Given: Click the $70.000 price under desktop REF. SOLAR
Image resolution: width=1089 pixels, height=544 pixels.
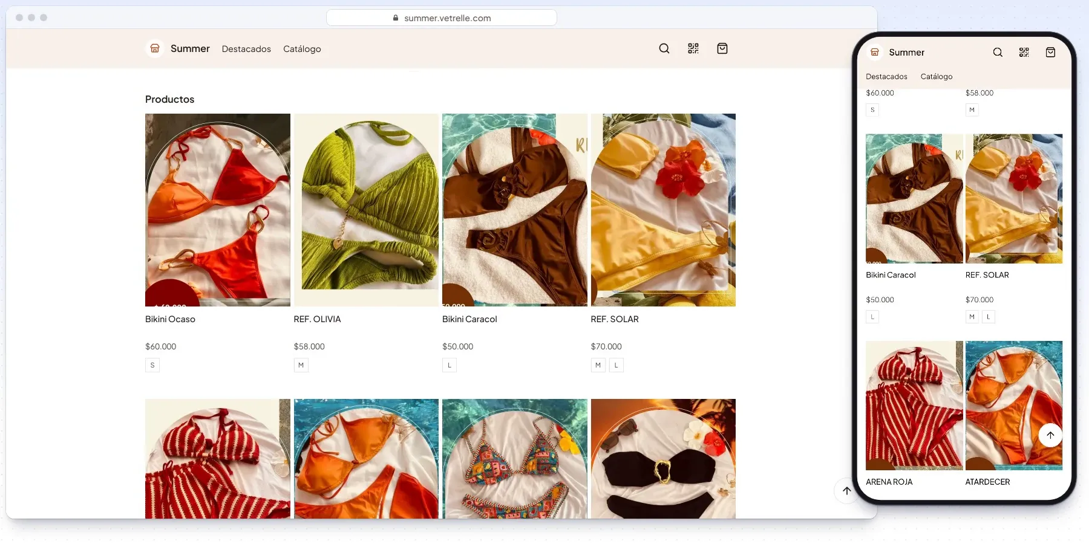Looking at the screenshot, I should point(606,346).
